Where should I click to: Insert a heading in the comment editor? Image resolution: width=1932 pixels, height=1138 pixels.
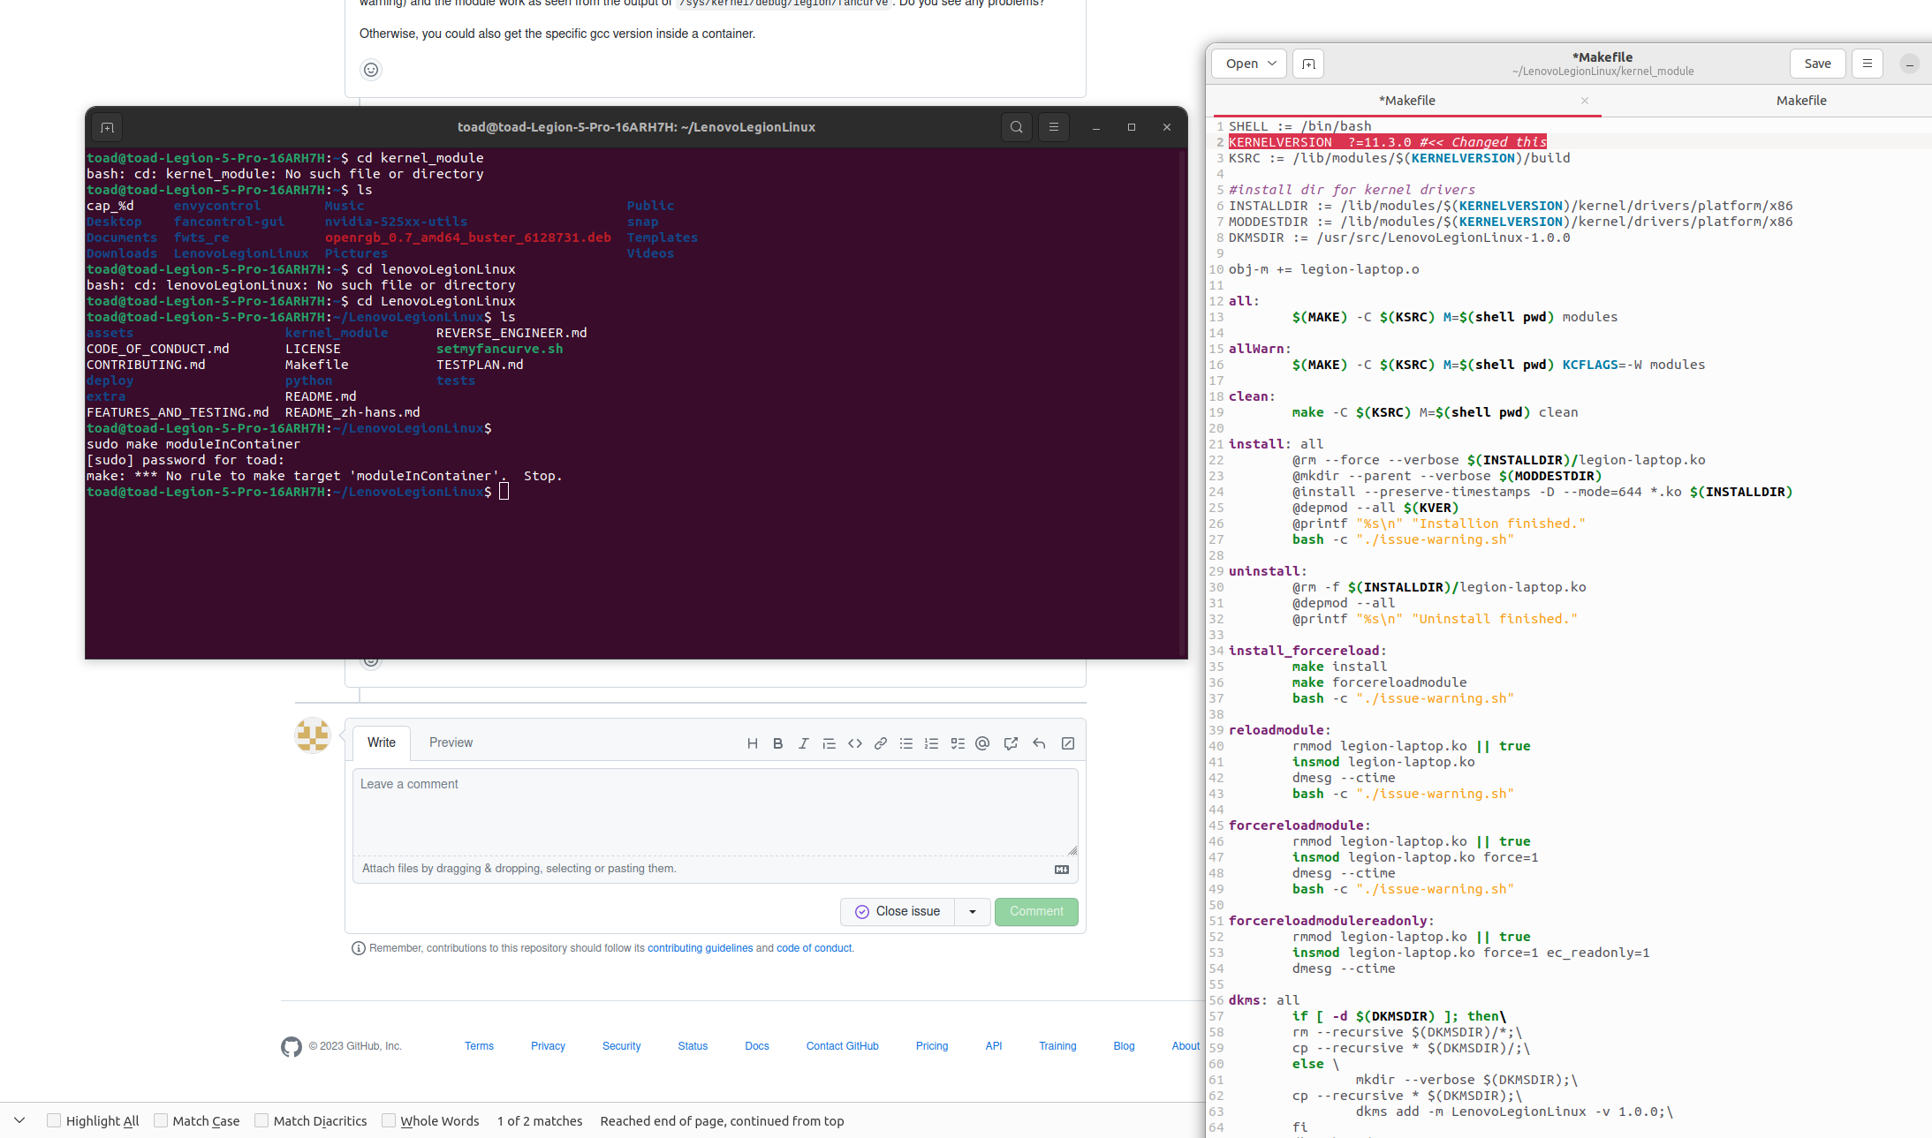752,743
